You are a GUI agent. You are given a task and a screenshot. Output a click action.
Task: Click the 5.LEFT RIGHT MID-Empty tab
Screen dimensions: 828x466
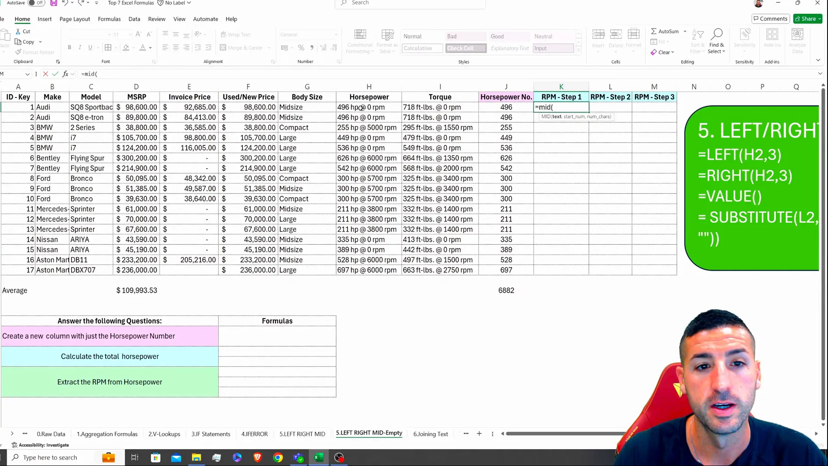point(370,434)
